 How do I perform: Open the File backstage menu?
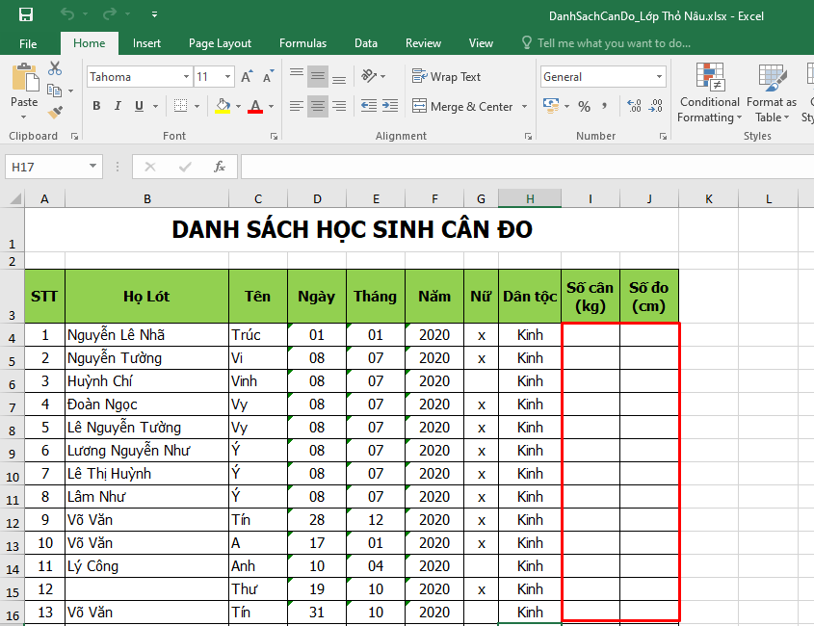(x=28, y=43)
